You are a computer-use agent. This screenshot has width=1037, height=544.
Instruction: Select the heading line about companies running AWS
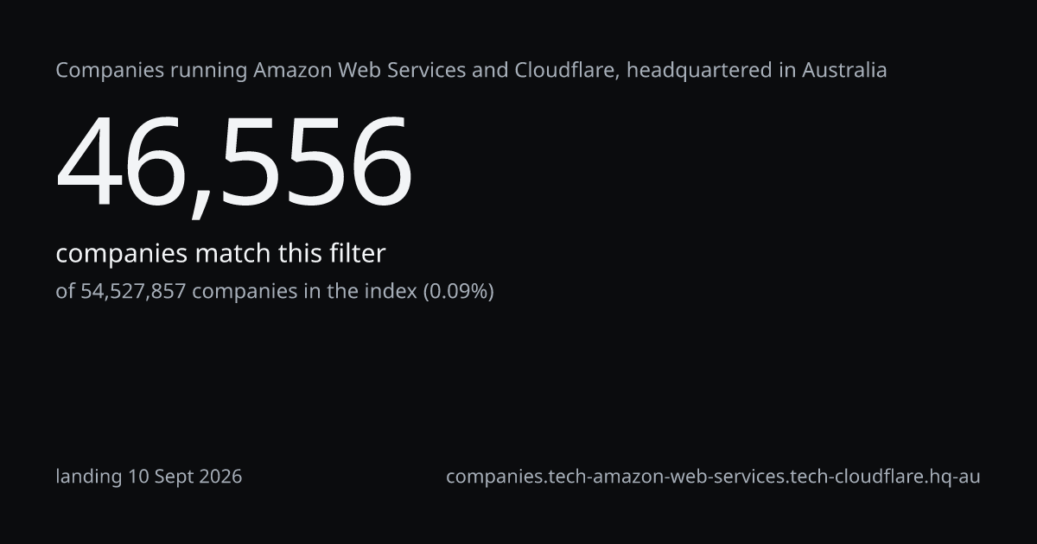click(471, 70)
